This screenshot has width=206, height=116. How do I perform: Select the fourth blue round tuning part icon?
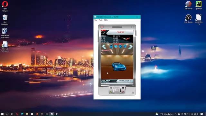(125, 46)
